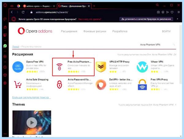Open a new tab with plus
Viewport: 184px width, 139px height.
94,6
